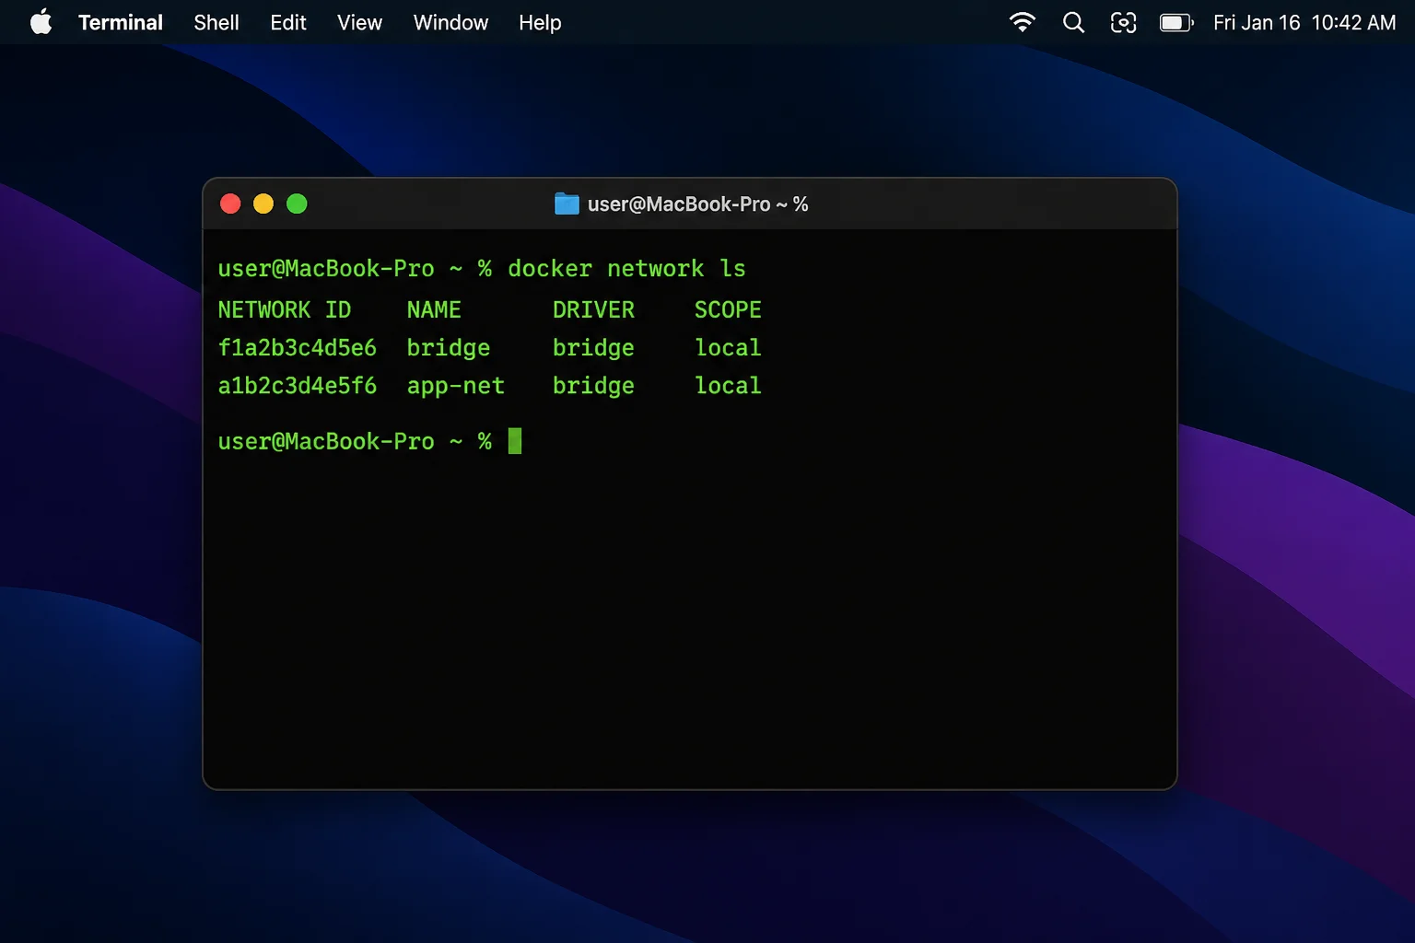The image size is (1415, 943).
Task: Click the blue folder icon in title bar
Action: click(567, 204)
